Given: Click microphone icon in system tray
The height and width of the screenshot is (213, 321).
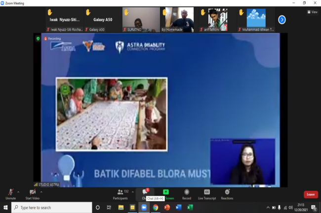Looking at the screenshot, I should 279,208.
